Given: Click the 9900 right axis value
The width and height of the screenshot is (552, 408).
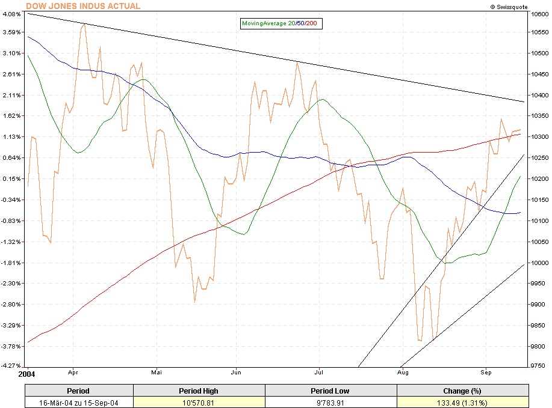Looking at the screenshot, I should 538,304.
